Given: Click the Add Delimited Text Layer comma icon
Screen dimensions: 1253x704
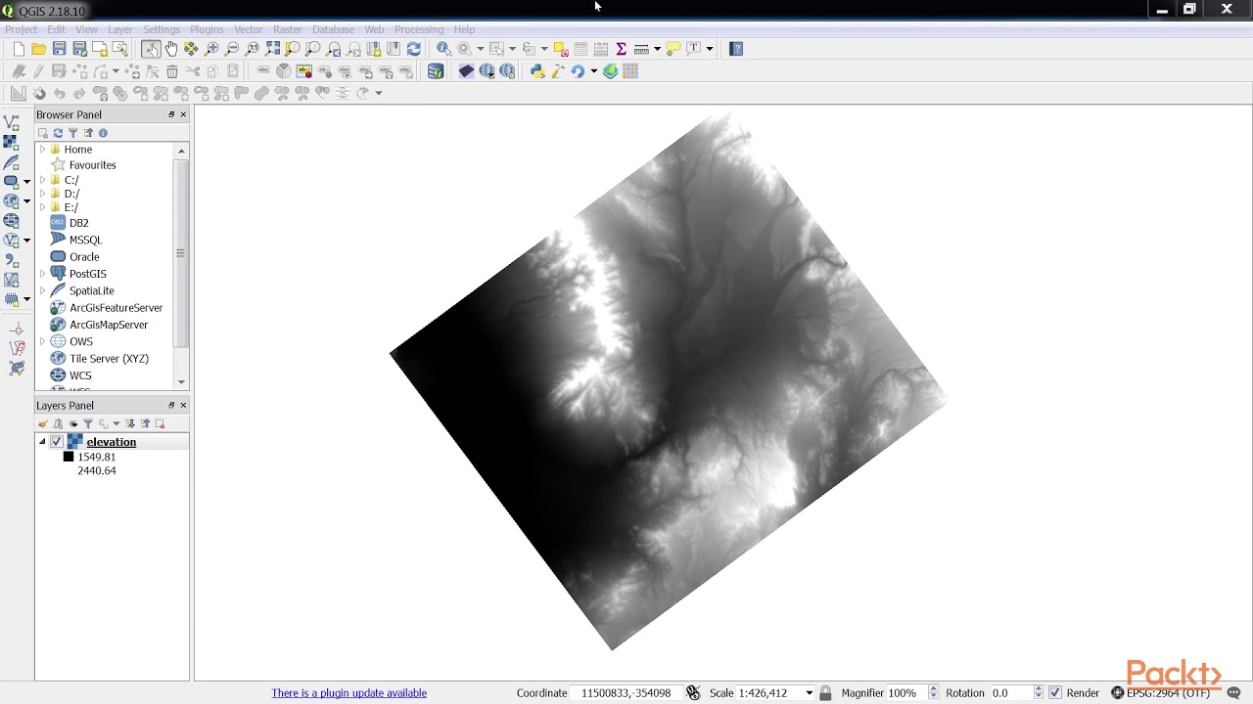Looking at the screenshot, I should pyautogui.click(x=11, y=260).
